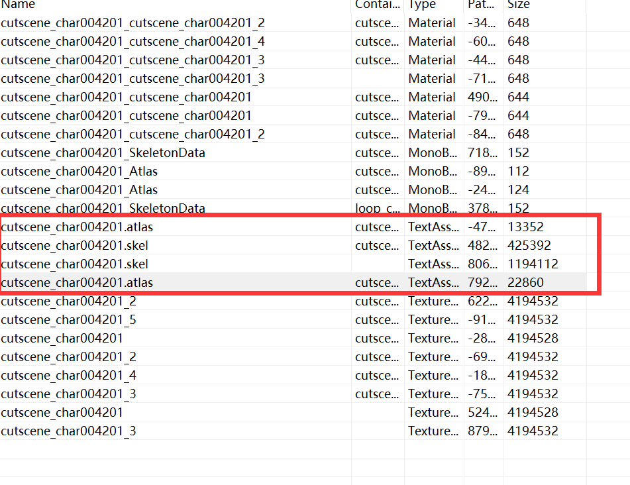Click the cutscene_char004201_4 Texture row
This screenshot has width=630, height=485.
(x=69, y=375)
